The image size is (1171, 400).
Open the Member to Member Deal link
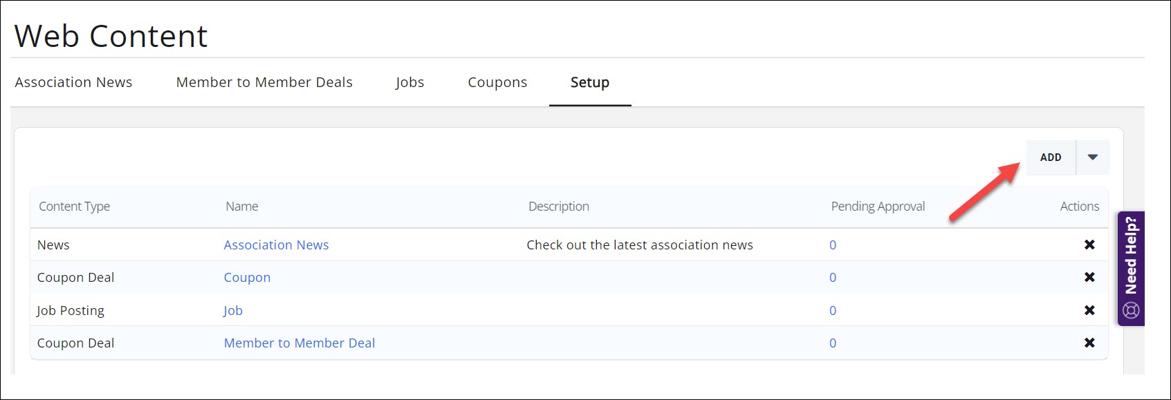pos(299,343)
